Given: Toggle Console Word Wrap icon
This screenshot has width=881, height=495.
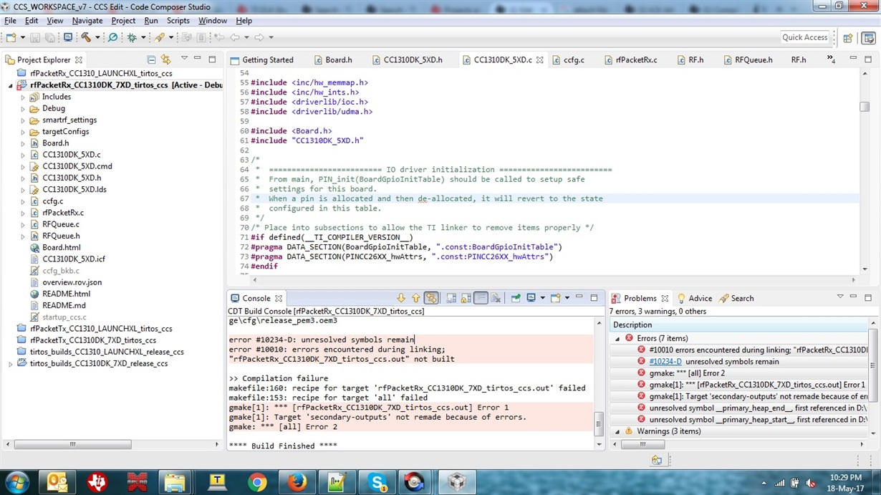Looking at the screenshot, I should click(x=481, y=298).
